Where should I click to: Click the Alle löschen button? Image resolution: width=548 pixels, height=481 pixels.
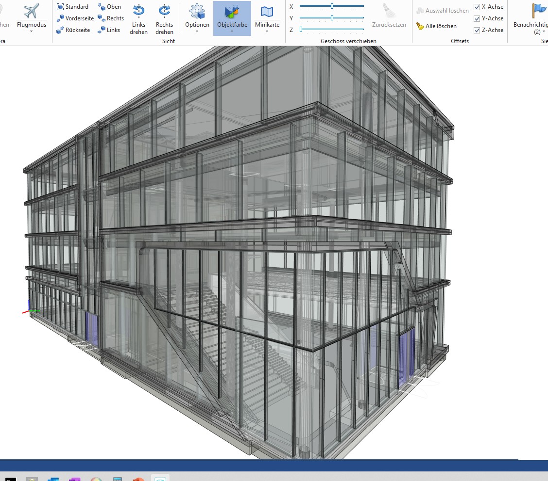pyautogui.click(x=436, y=26)
